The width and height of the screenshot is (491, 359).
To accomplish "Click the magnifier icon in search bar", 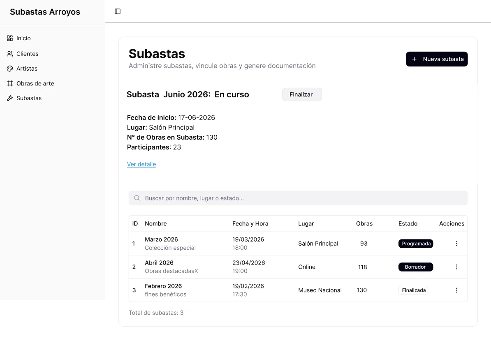I will [137, 198].
